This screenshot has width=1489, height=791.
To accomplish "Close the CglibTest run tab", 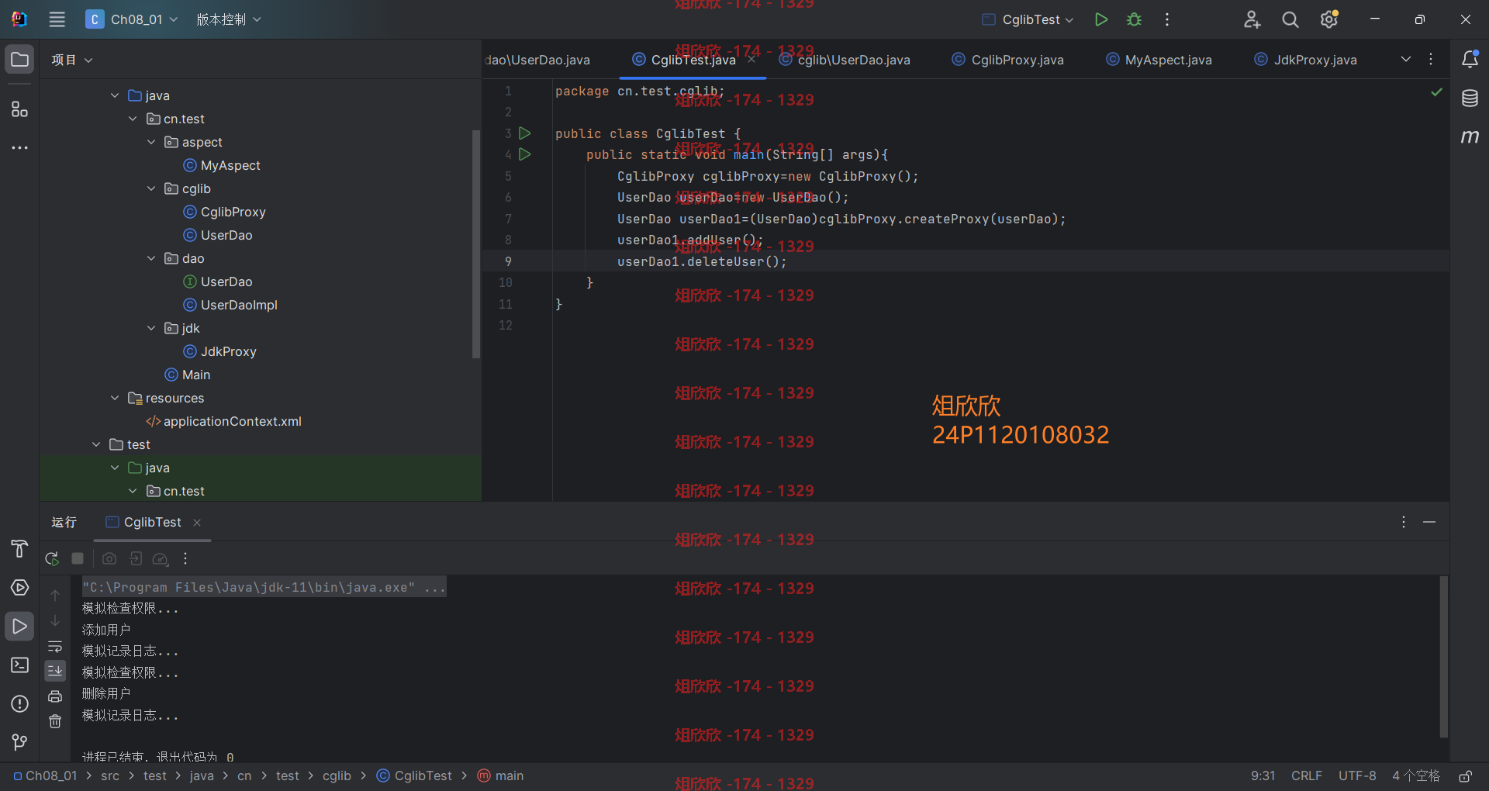I will tap(197, 522).
